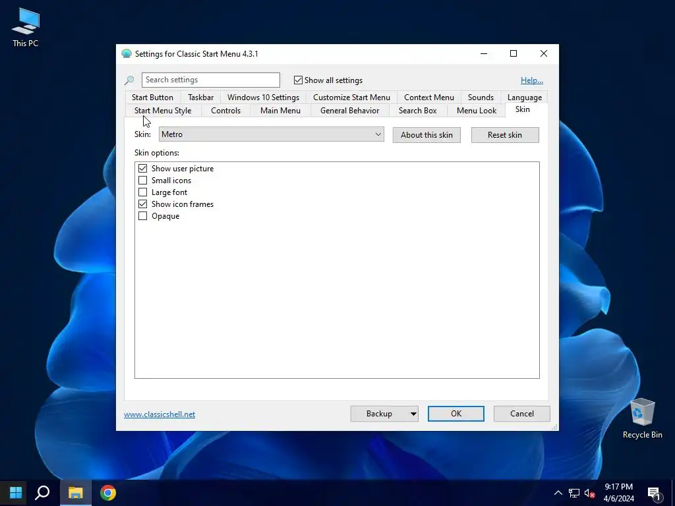Maximize the Classic Start Menu settings window
675x506 pixels.
pyautogui.click(x=513, y=54)
